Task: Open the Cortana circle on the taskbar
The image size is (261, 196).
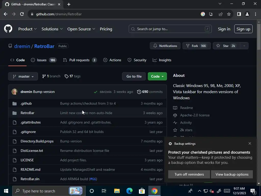Action: pyautogui.click(x=92, y=191)
